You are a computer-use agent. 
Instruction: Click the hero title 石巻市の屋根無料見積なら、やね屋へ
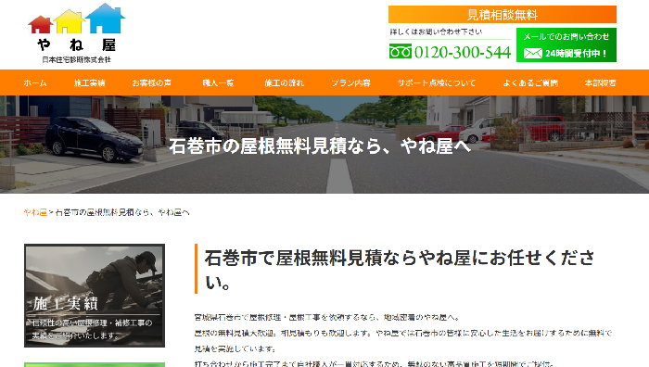click(x=320, y=146)
